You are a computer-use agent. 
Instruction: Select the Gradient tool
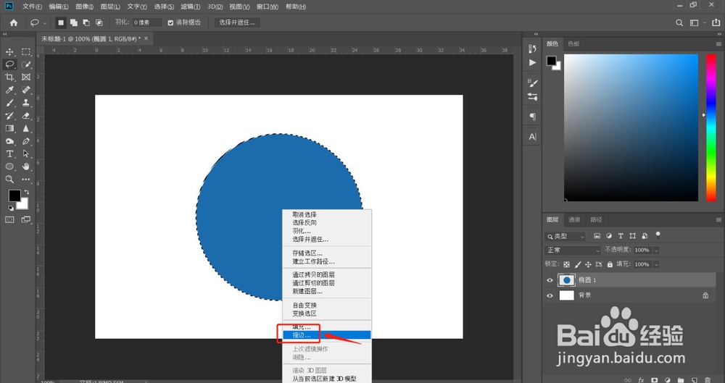pyautogui.click(x=9, y=128)
